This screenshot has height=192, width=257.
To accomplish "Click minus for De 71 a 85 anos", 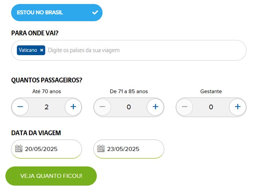I will click(x=102, y=107).
